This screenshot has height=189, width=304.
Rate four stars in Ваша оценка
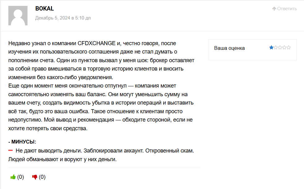284,48
